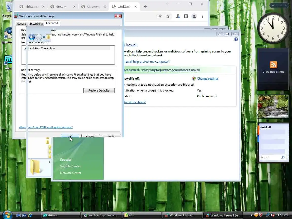Image resolution: width=292 pixels, height=219 pixels.
Task: Click the red security shield tray icon
Action: (x=261, y=215)
